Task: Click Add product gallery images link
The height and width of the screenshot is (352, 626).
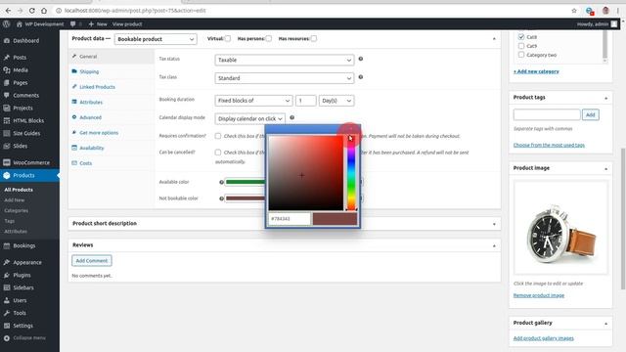Action: coord(544,338)
